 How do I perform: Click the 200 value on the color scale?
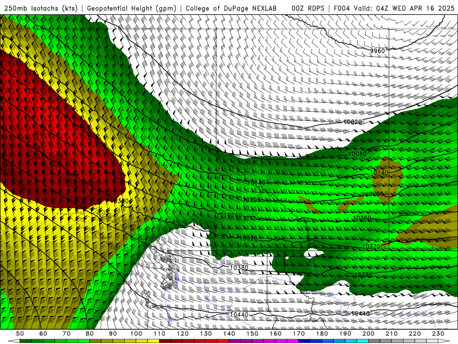pos(368,334)
